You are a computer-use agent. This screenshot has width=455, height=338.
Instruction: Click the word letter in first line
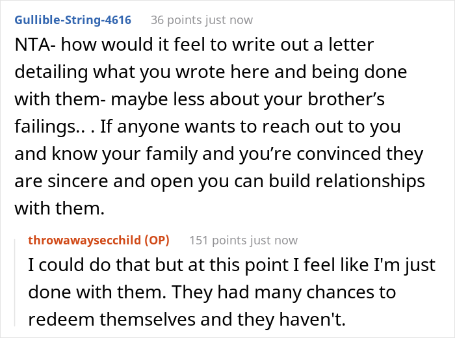click(351, 45)
